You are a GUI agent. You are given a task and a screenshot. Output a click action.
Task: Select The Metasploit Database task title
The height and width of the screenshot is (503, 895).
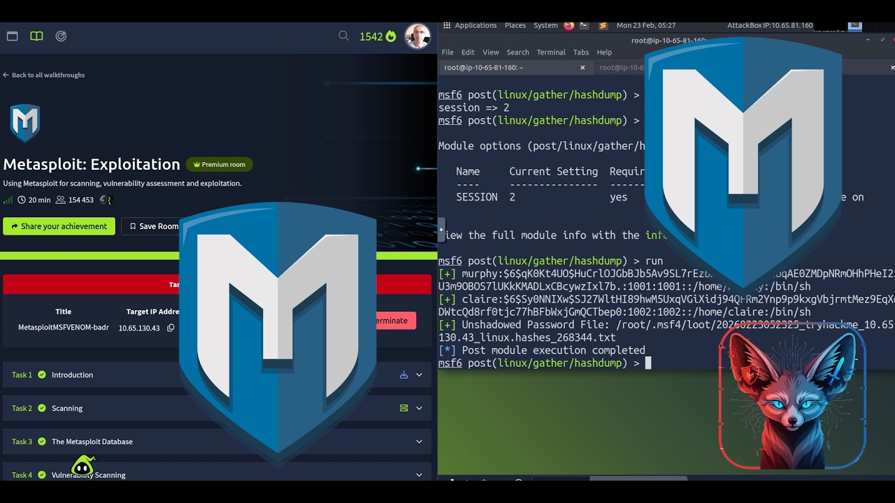(92, 442)
